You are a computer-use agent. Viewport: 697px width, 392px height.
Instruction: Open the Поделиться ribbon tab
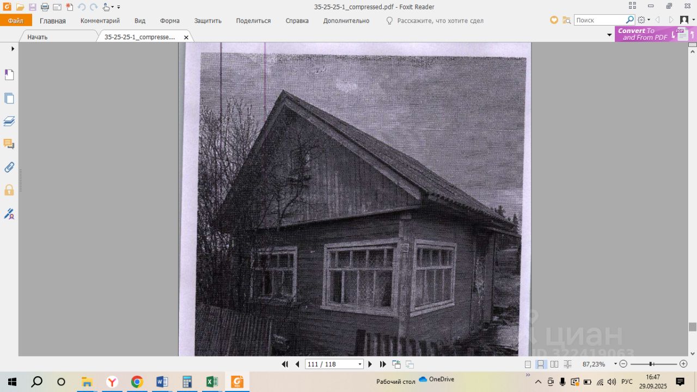coord(253,21)
